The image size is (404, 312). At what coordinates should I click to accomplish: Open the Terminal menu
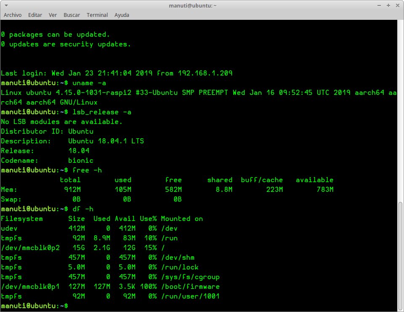click(x=97, y=15)
